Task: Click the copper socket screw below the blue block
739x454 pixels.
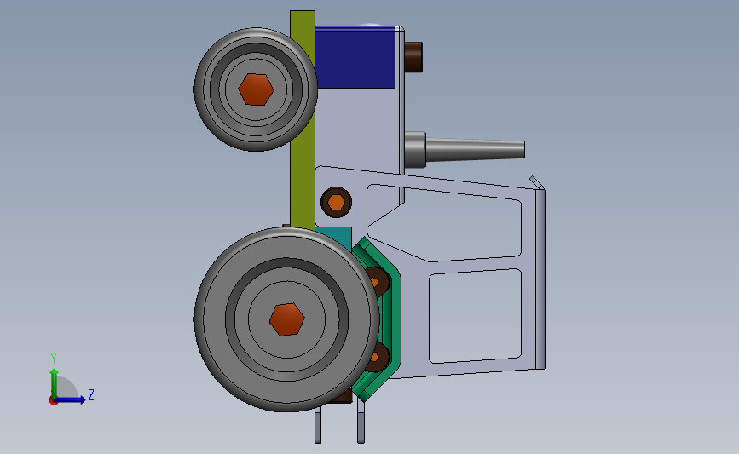Action: [x=336, y=202]
